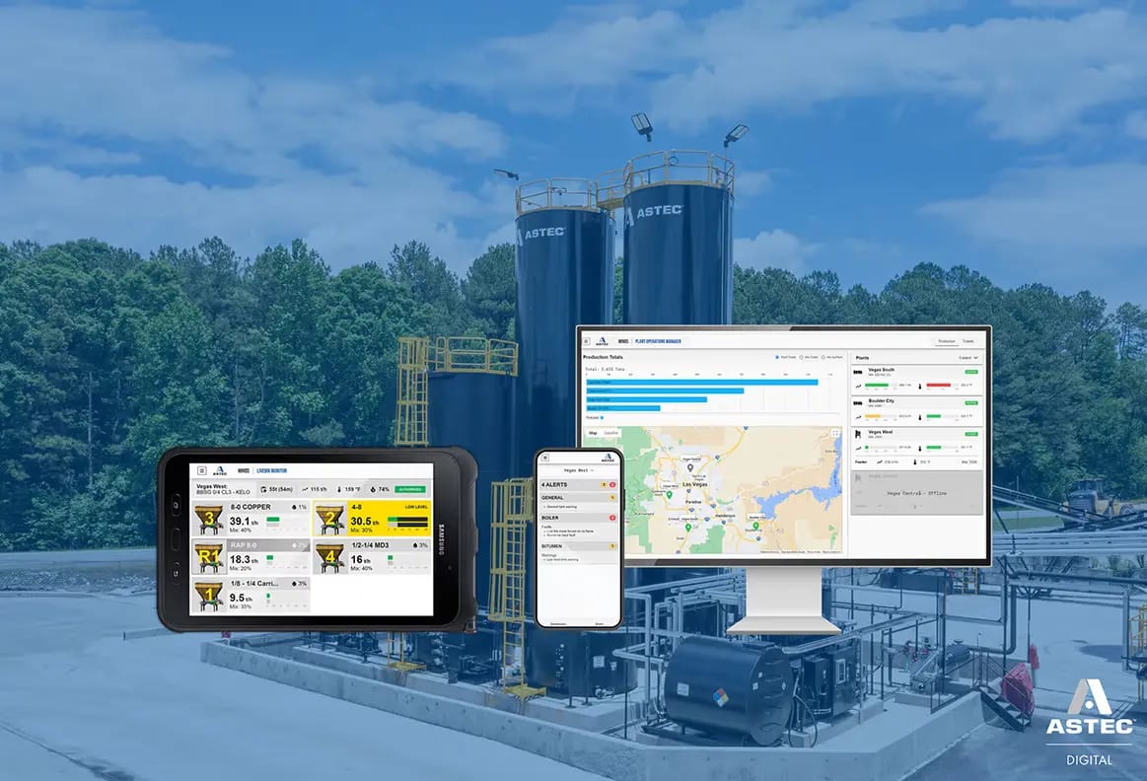Click Vegas South red temperature bar
The width and height of the screenshot is (1147, 781).
pyautogui.click(x=939, y=385)
